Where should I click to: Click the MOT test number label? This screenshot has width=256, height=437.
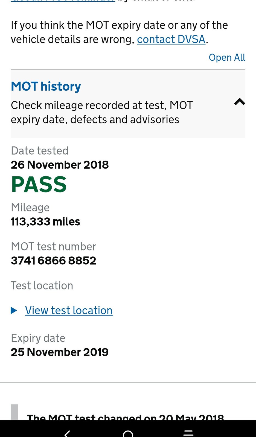(53, 246)
